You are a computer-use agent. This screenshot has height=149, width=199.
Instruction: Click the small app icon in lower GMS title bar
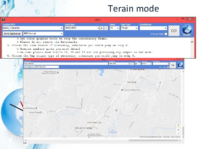click(24, 59)
